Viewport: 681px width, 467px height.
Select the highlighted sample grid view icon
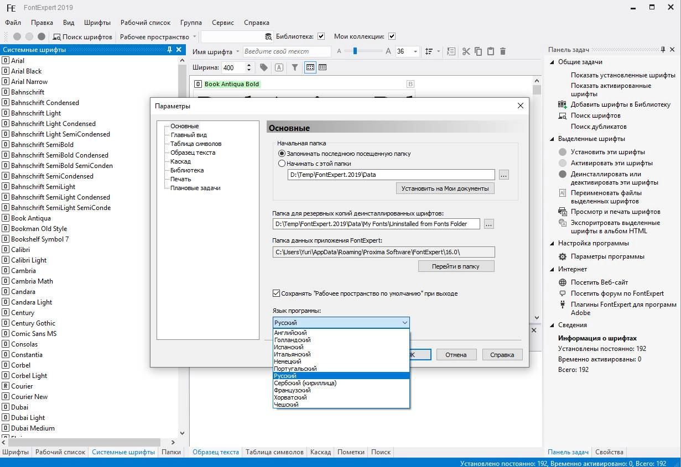click(310, 67)
